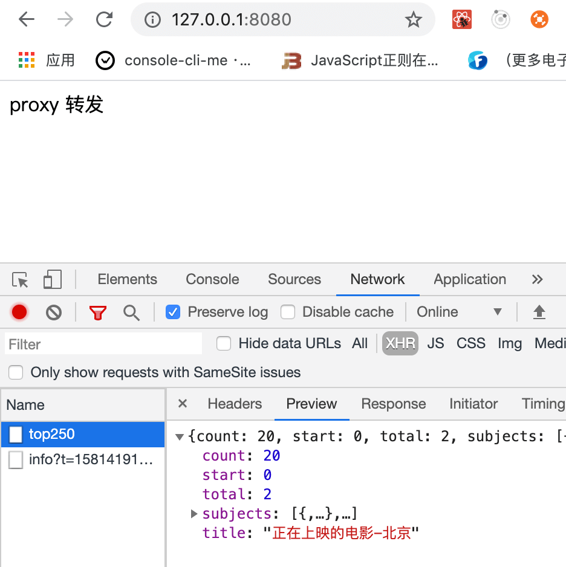566x567 pixels.
Task: Switch to the Console tab
Action: click(212, 280)
